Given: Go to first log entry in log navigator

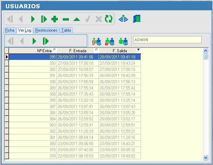Looking at the screenshot, I should pyautogui.click(x=11, y=41).
